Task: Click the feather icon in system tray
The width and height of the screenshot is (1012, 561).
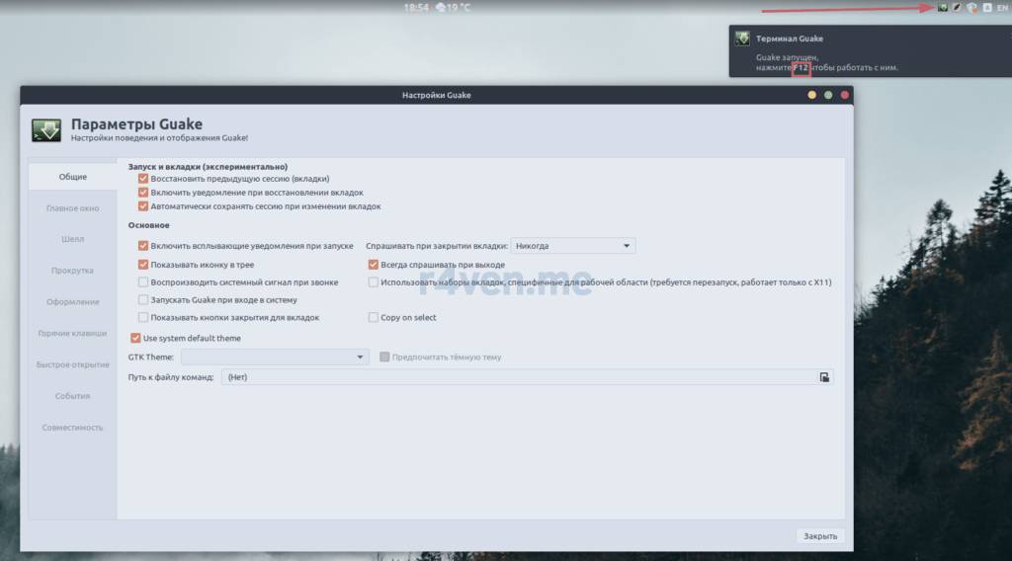Action: coord(957,8)
